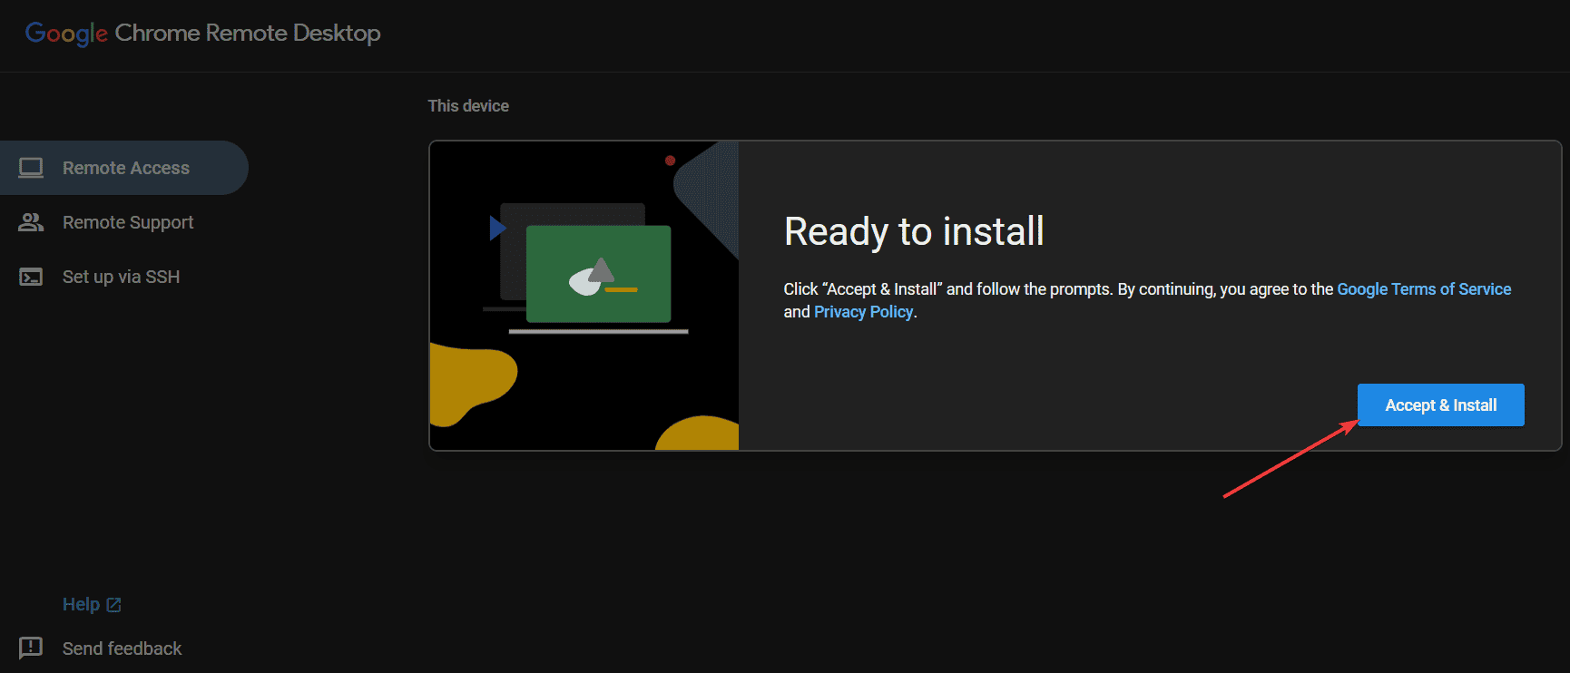Viewport: 1570px width, 673px height.
Task: Click the SSH terminal icon
Action: pyautogui.click(x=31, y=277)
